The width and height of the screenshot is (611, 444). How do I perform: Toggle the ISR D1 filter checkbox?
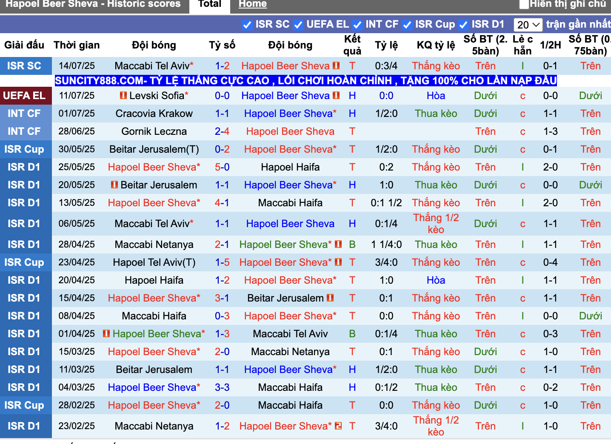pyautogui.click(x=463, y=25)
